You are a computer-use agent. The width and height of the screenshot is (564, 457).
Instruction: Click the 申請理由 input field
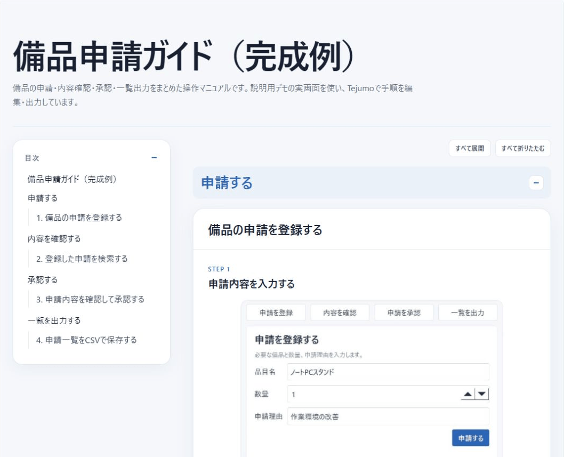point(388,416)
